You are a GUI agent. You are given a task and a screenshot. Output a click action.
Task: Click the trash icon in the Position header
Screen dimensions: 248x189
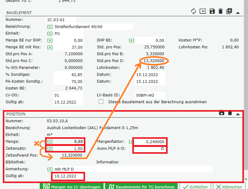click(x=230, y=113)
